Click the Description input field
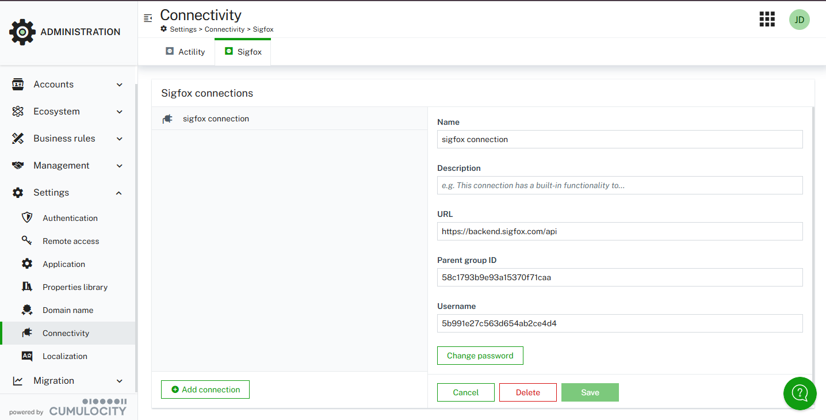Screen dimensions: 826x420 (x=619, y=185)
